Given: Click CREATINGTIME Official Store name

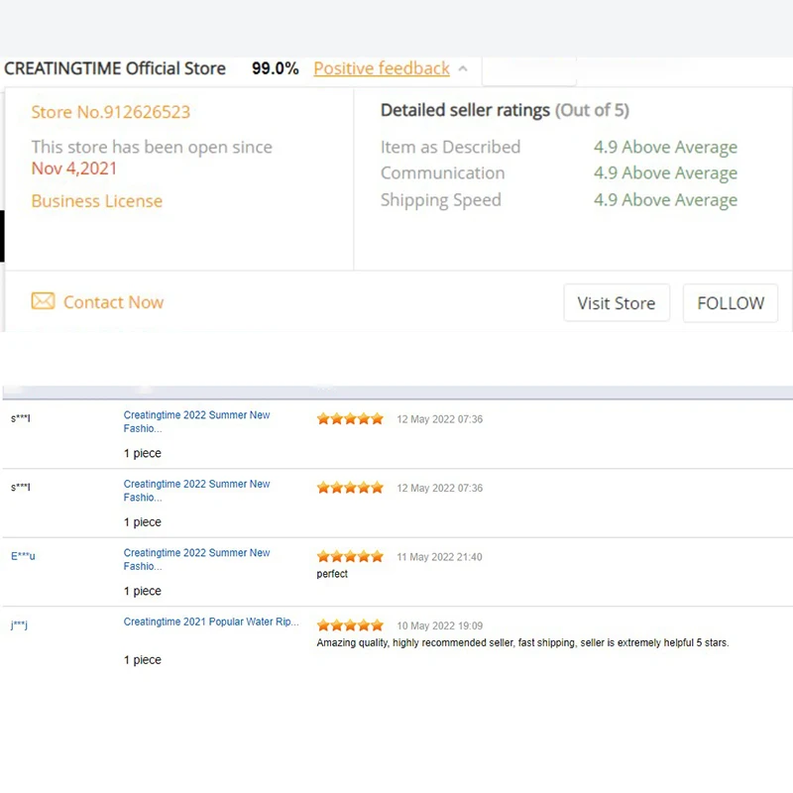Looking at the screenshot, I should point(115,68).
